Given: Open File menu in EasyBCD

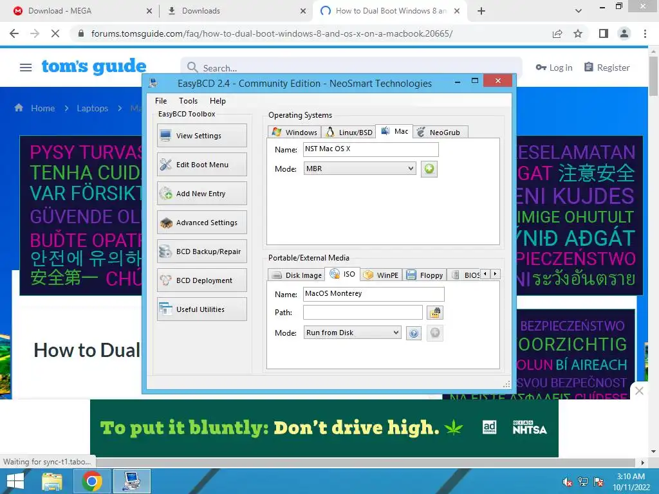Looking at the screenshot, I should coord(160,101).
